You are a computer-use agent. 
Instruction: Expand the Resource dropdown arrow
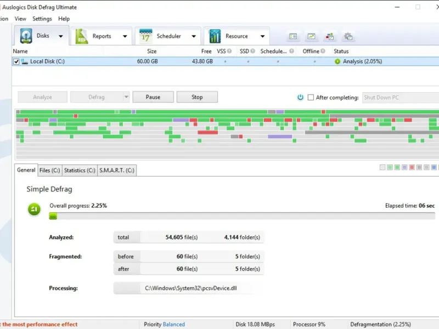pyautogui.click(x=262, y=36)
